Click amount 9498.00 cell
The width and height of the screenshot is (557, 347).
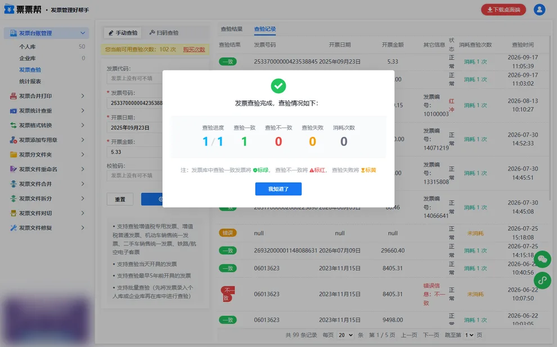[x=393, y=319]
